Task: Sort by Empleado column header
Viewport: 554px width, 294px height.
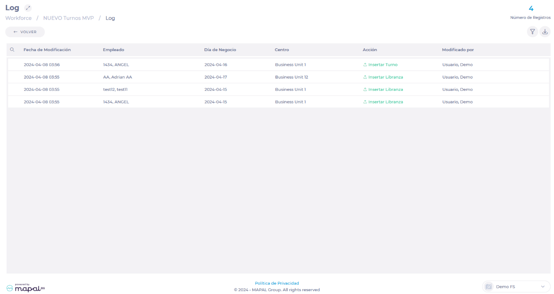Action: 114,50
